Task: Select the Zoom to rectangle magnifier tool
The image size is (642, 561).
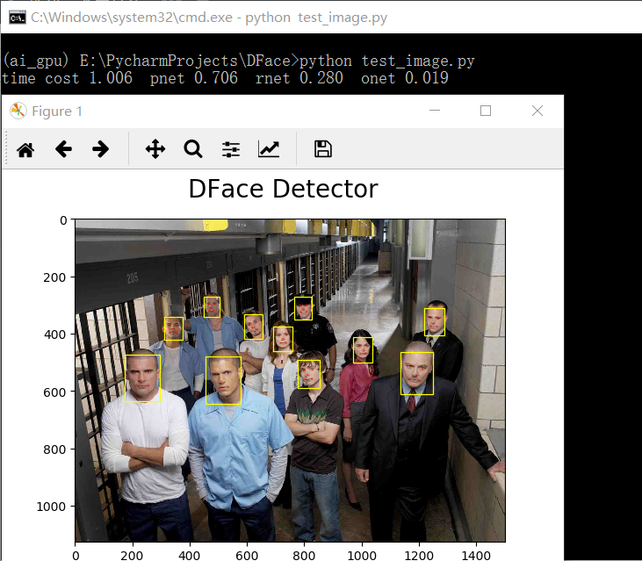Action: pyautogui.click(x=193, y=149)
